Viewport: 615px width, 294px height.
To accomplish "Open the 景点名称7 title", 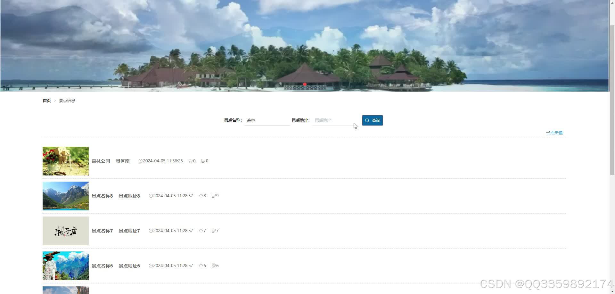I will (102, 231).
